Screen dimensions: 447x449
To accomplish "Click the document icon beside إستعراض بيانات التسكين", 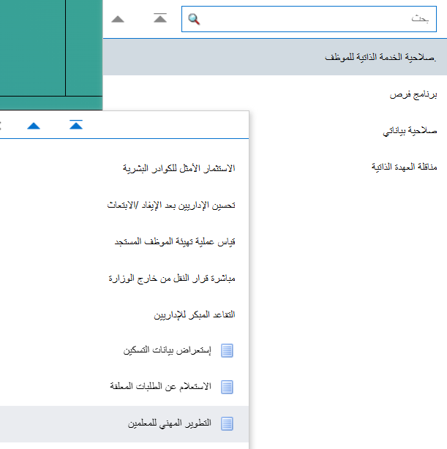I will [x=228, y=350].
